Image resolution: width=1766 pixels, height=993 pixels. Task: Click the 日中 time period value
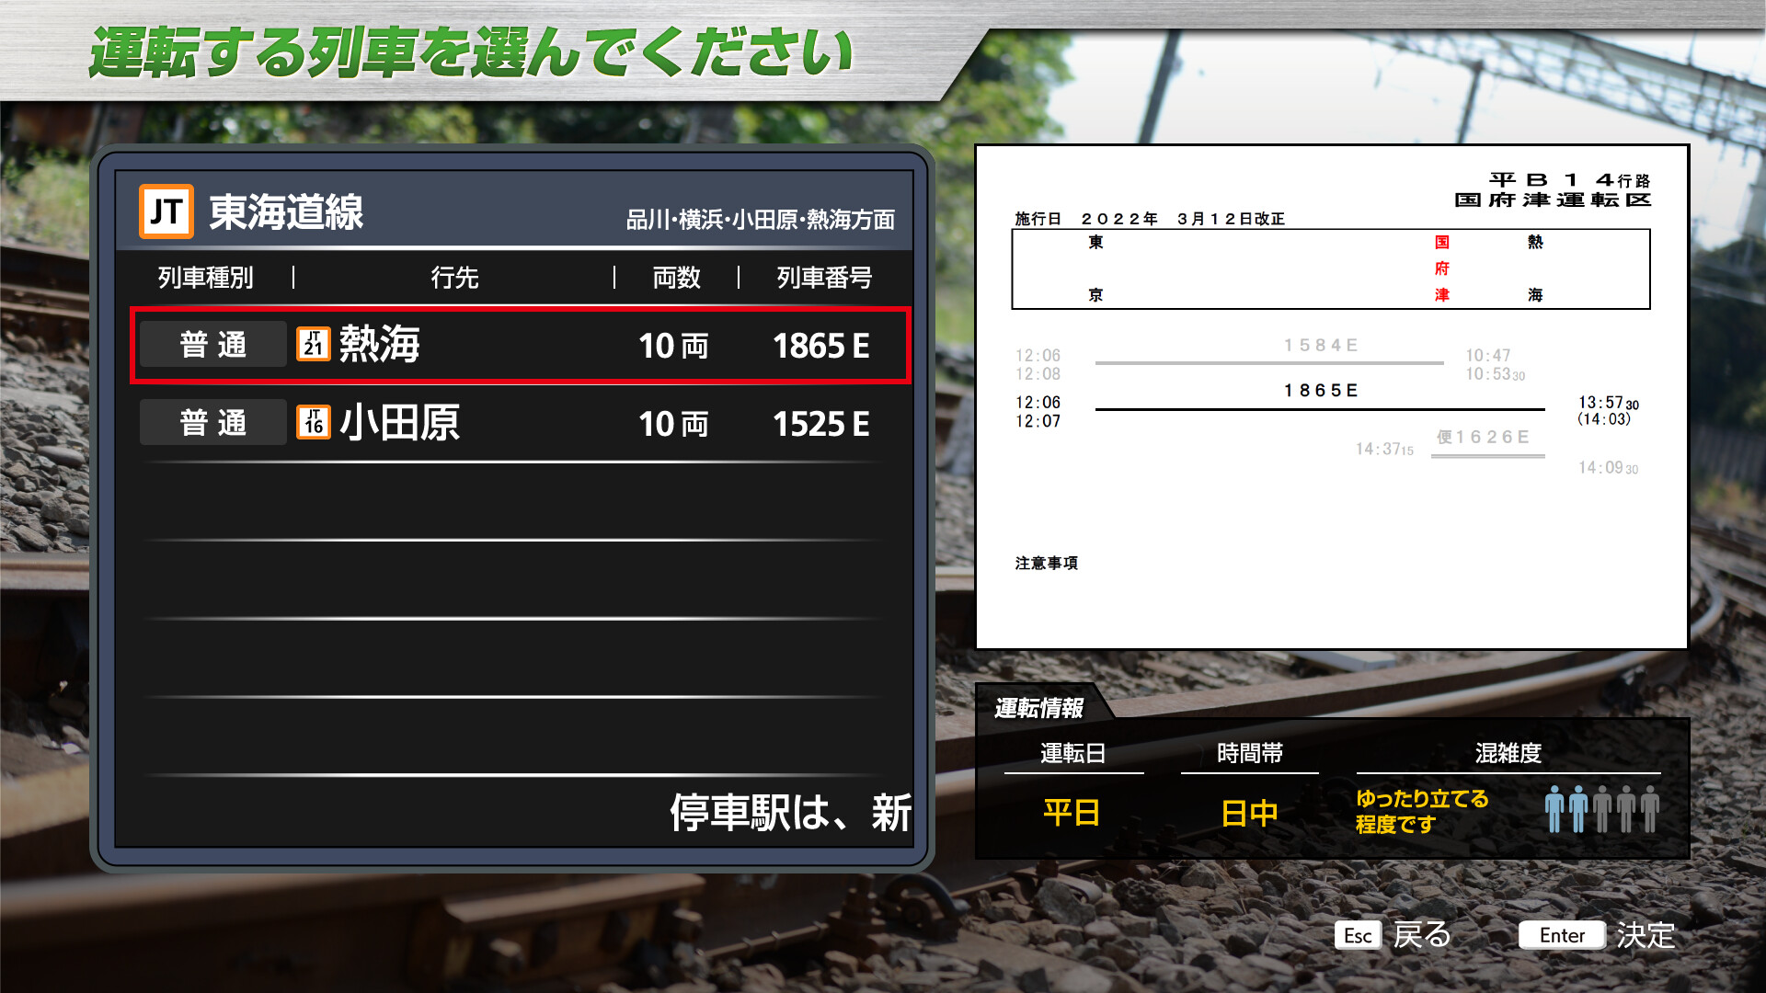1249,813
